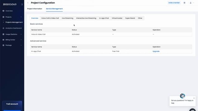Select the Service Management tab
The width and height of the screenshot is (198, 111).
[54, 9]
